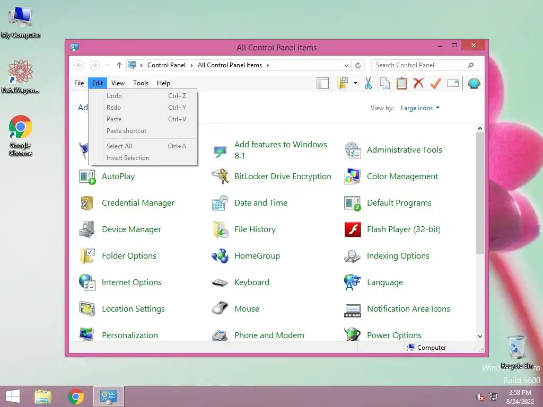Click the network tray icon
The width and height of the screenshot is (543, 407).
coord(493,396)
